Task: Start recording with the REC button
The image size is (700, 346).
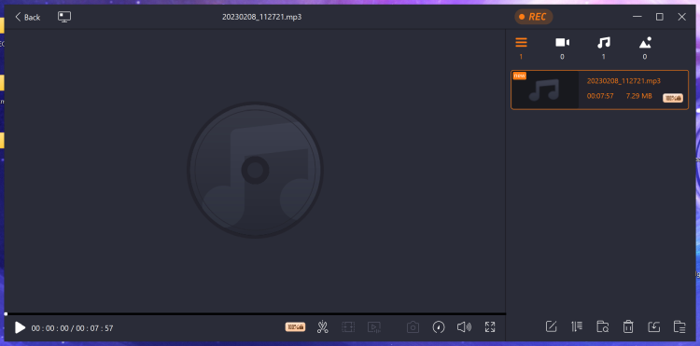Action: pos(534,17)
